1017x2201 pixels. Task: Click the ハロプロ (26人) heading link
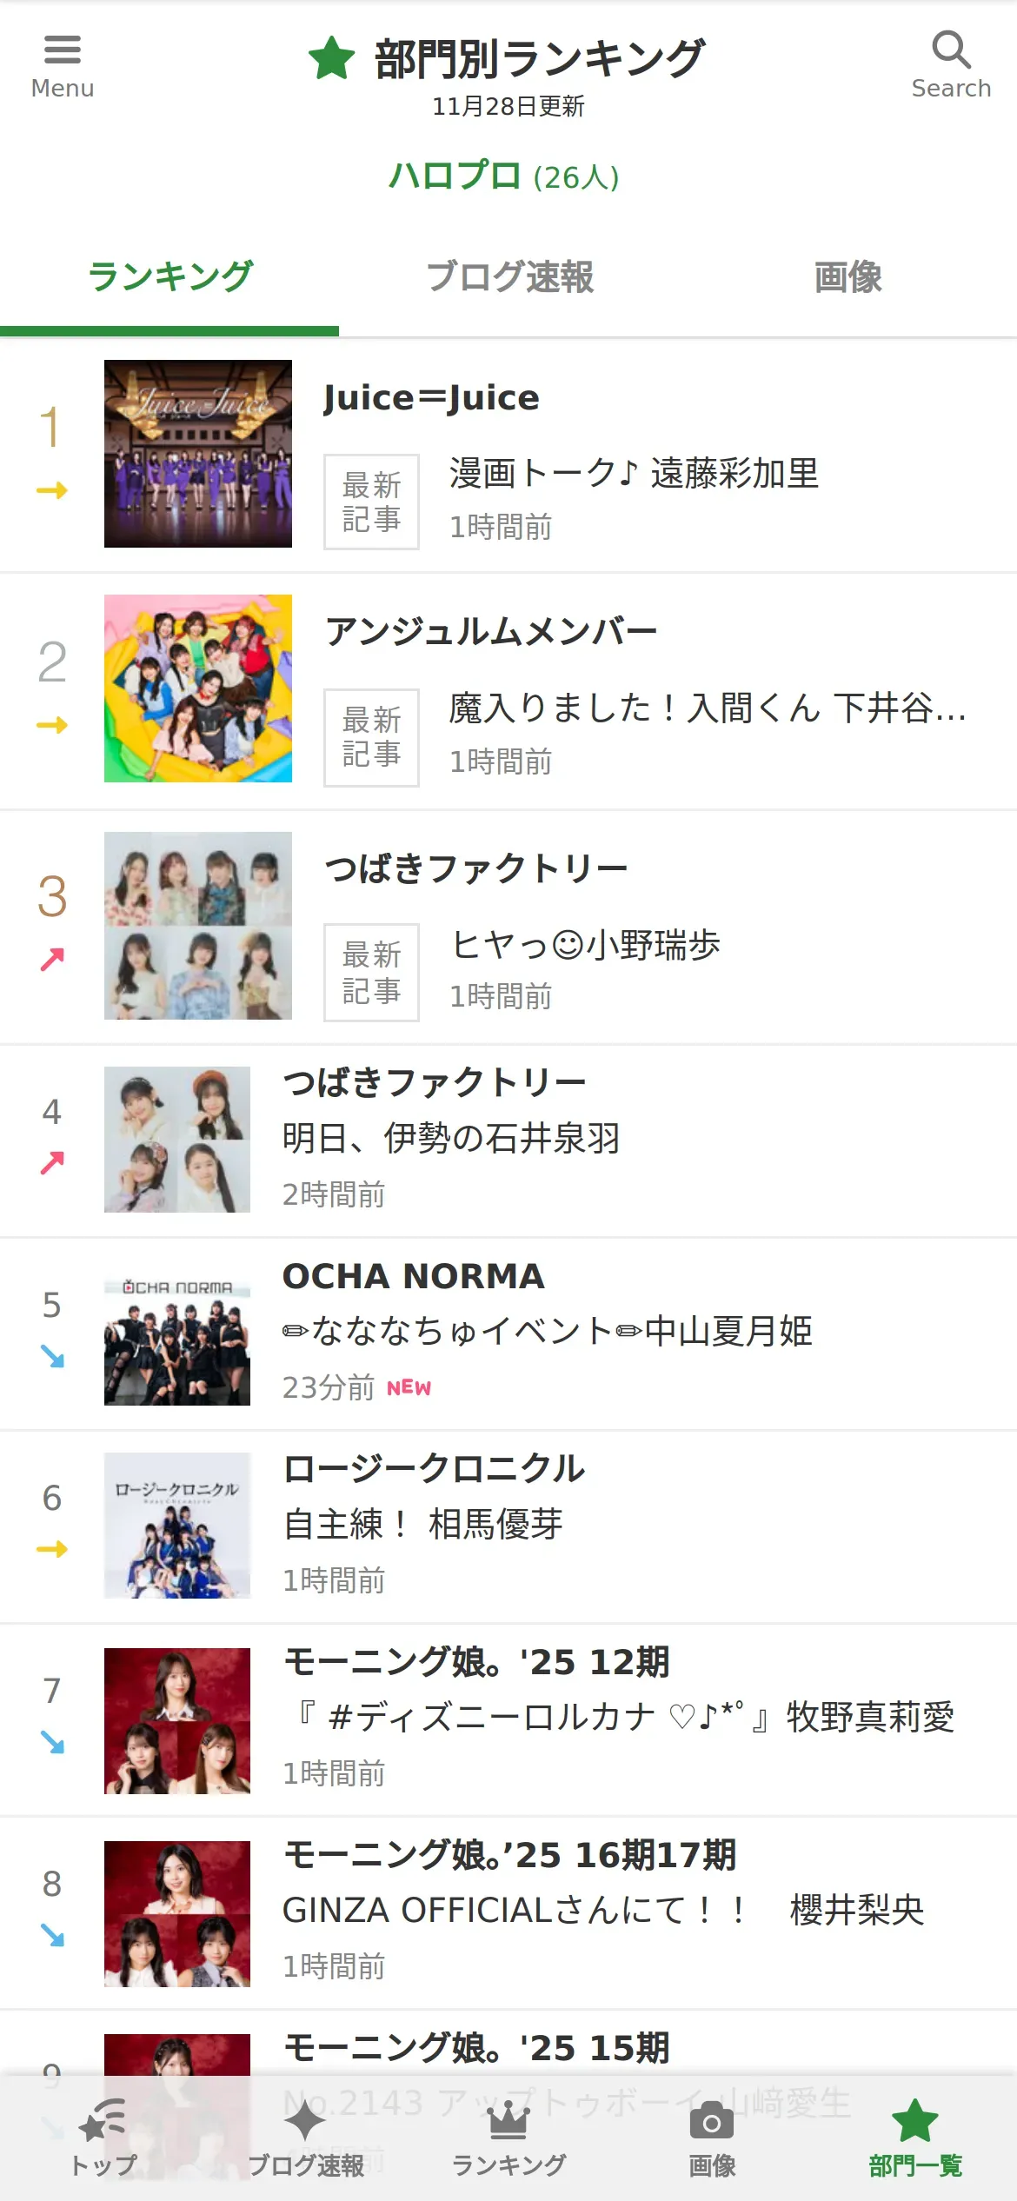(x=503, y=176)
